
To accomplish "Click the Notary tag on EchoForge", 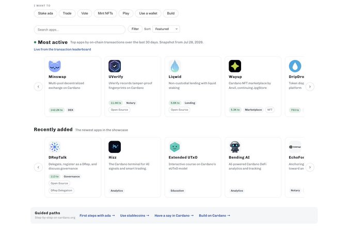I will coord(295,191).
